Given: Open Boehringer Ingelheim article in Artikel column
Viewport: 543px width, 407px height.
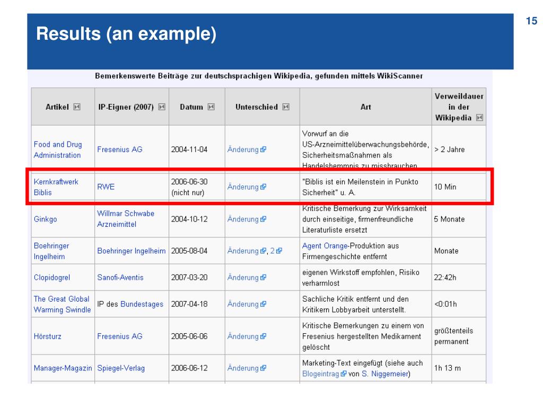Looking at the screenshot, I should (51, 251).
